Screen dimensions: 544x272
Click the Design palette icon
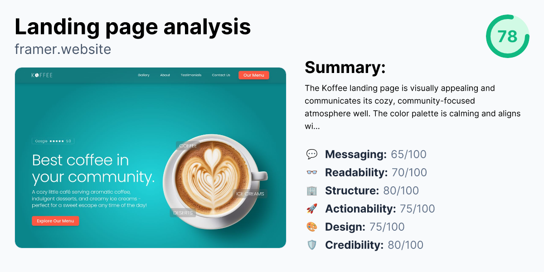[x=312, y=227]
